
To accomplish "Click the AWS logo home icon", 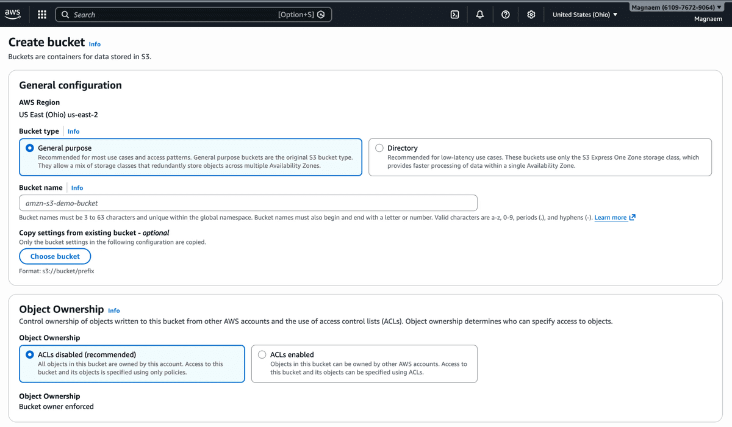I will (x=13, y=14).
